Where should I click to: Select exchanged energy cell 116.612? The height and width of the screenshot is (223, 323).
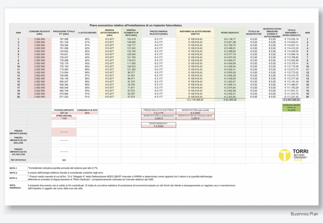point(131,60)
